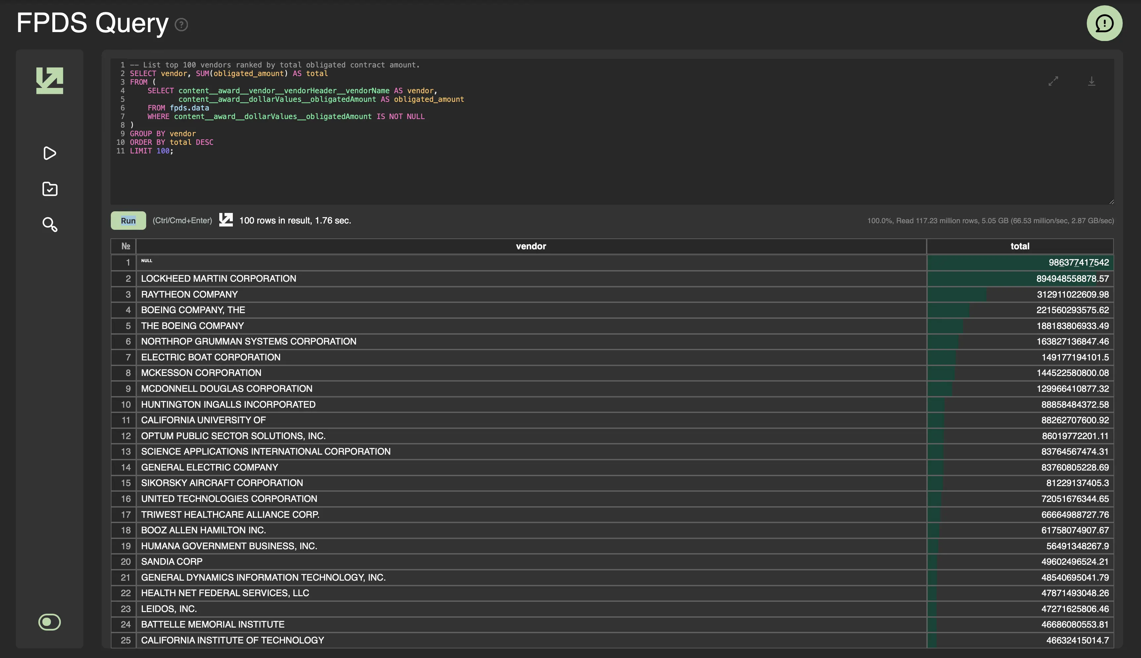
Task: Select NORTHROP GRUMMAN SYSTEMS CORPORATION cell
Action: pos(531,341)
